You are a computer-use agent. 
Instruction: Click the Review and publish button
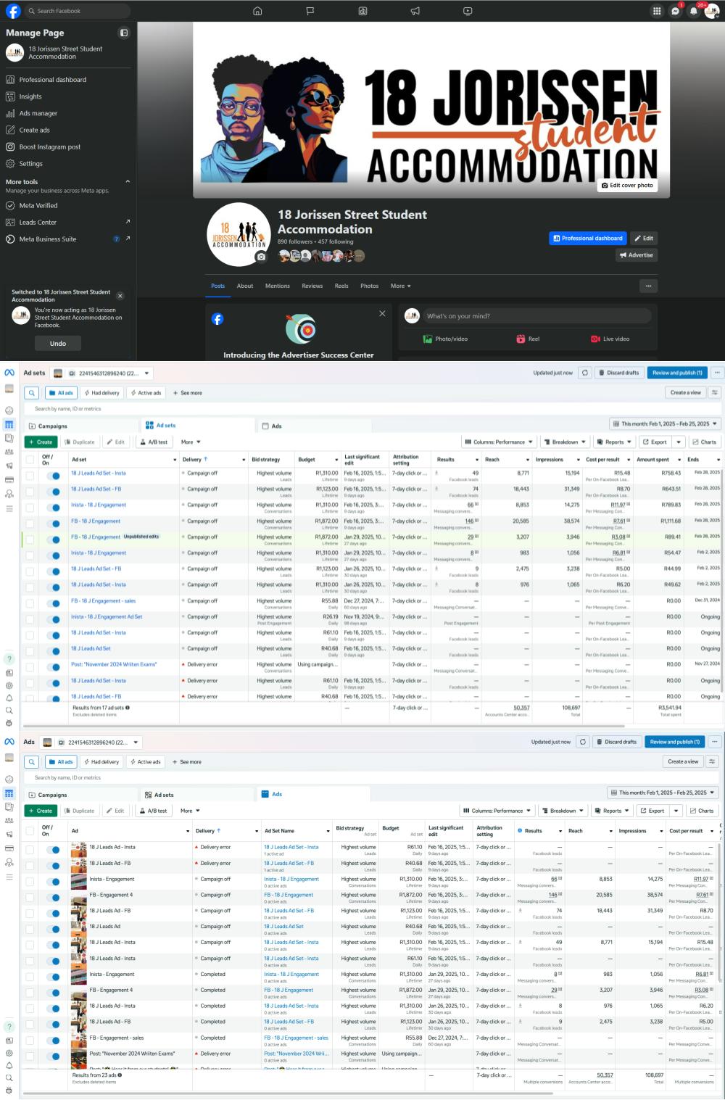(677, 373)
